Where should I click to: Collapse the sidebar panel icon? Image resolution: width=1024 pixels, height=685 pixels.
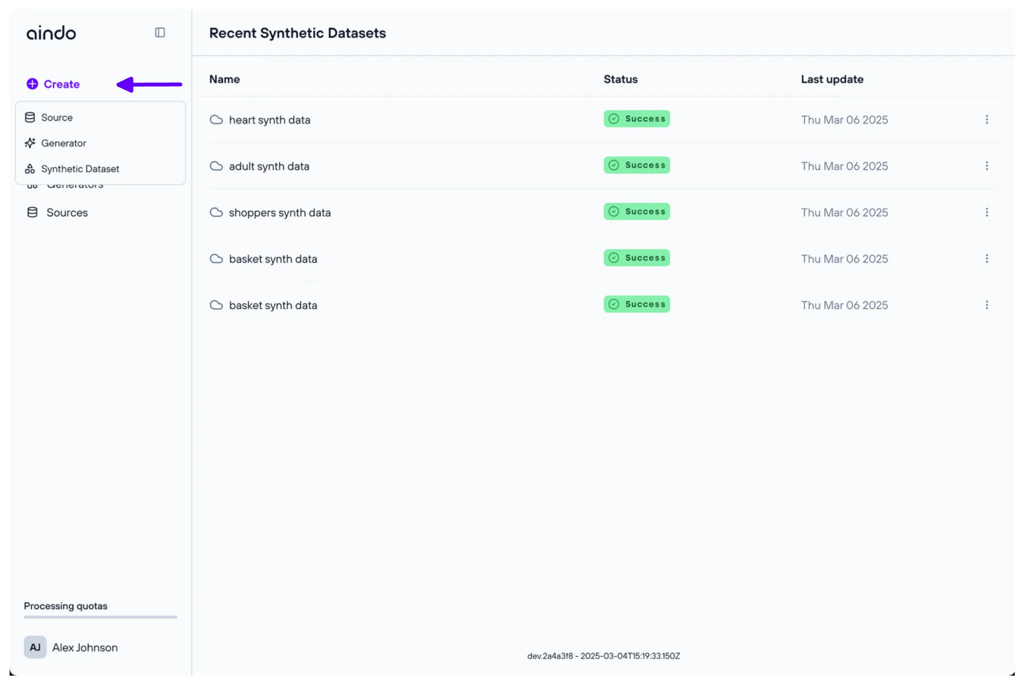[160, 33]
